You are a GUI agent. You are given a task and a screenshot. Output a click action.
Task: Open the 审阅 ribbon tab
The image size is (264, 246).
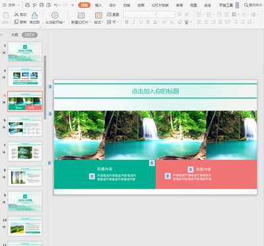(180, 5)
